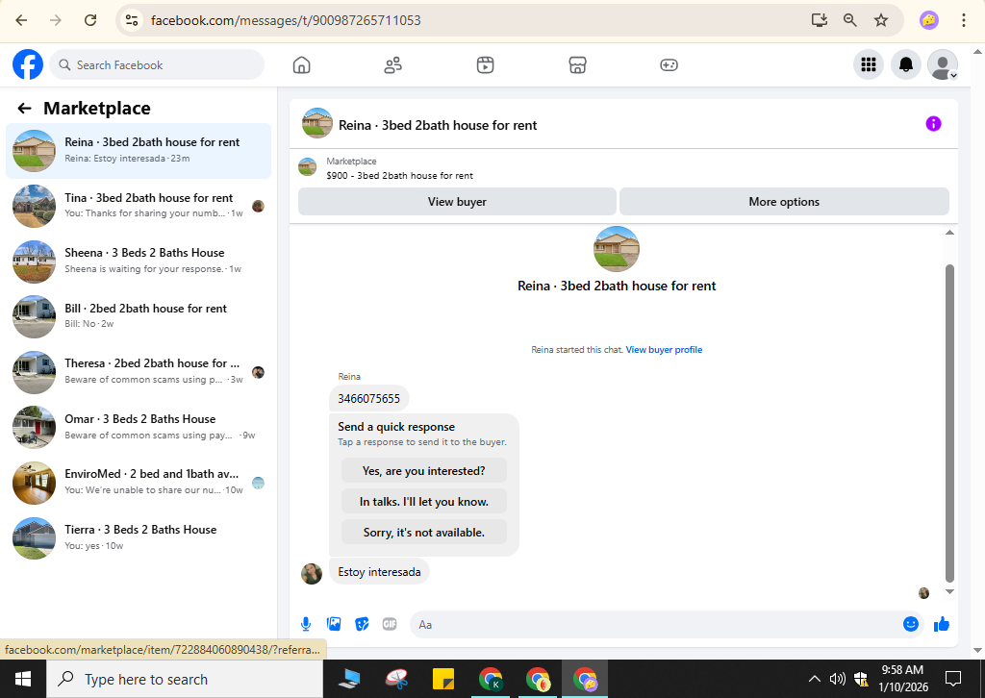View site information icon in address bar

132,20
